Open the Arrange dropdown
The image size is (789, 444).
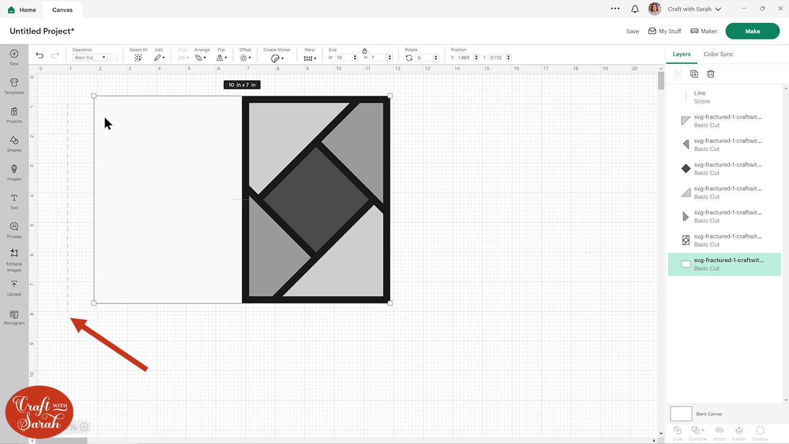(x=201, y=55)
